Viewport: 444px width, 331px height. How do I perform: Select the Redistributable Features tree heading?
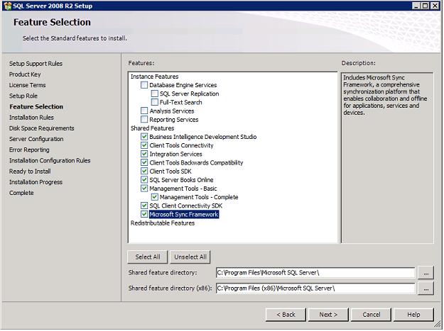pos(163,223)
